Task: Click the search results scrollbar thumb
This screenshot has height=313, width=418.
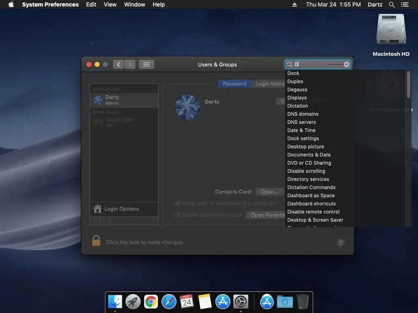Action: tap(408, 84)
